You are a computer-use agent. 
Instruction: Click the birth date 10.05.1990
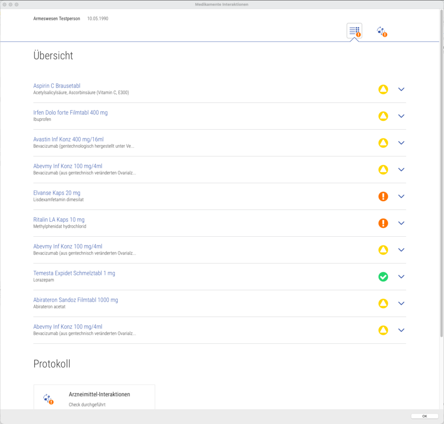(x=98, y=19)
